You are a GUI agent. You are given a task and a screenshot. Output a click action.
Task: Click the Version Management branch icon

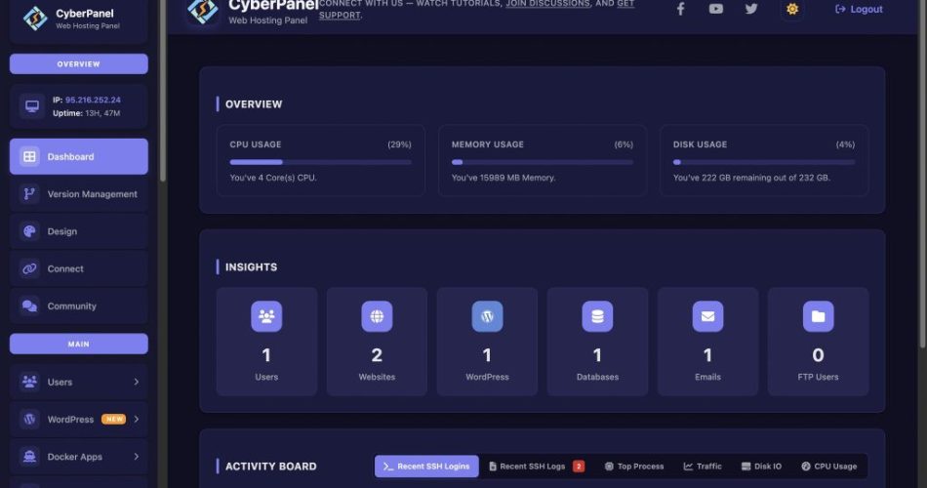click(x=29, y=194)
